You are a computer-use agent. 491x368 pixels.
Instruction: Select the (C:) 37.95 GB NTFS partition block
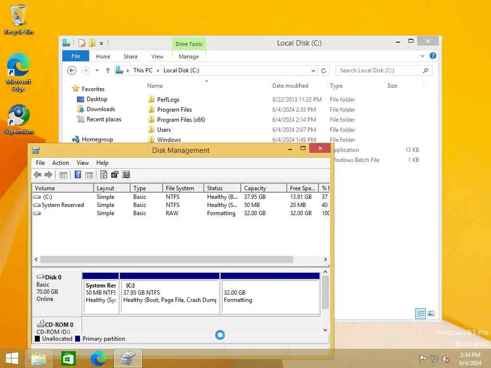(x=169, y=293)
